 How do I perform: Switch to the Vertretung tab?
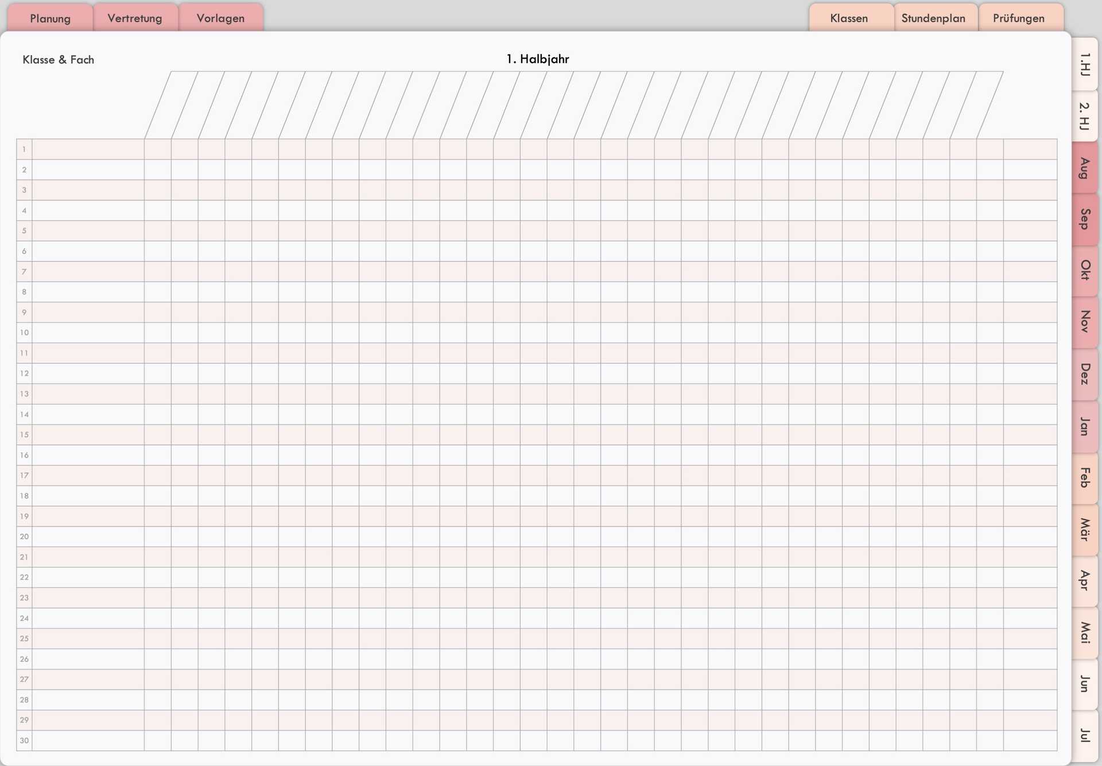click(135, 18)
